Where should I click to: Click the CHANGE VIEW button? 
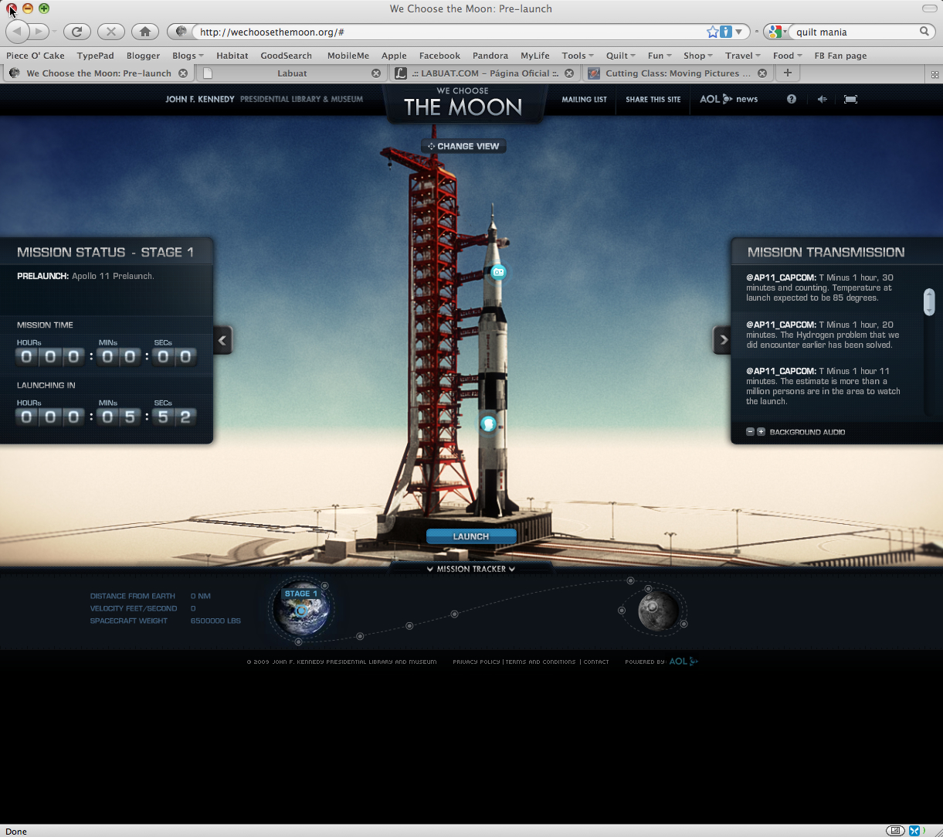pyautogui.click(x=463, y=146)
